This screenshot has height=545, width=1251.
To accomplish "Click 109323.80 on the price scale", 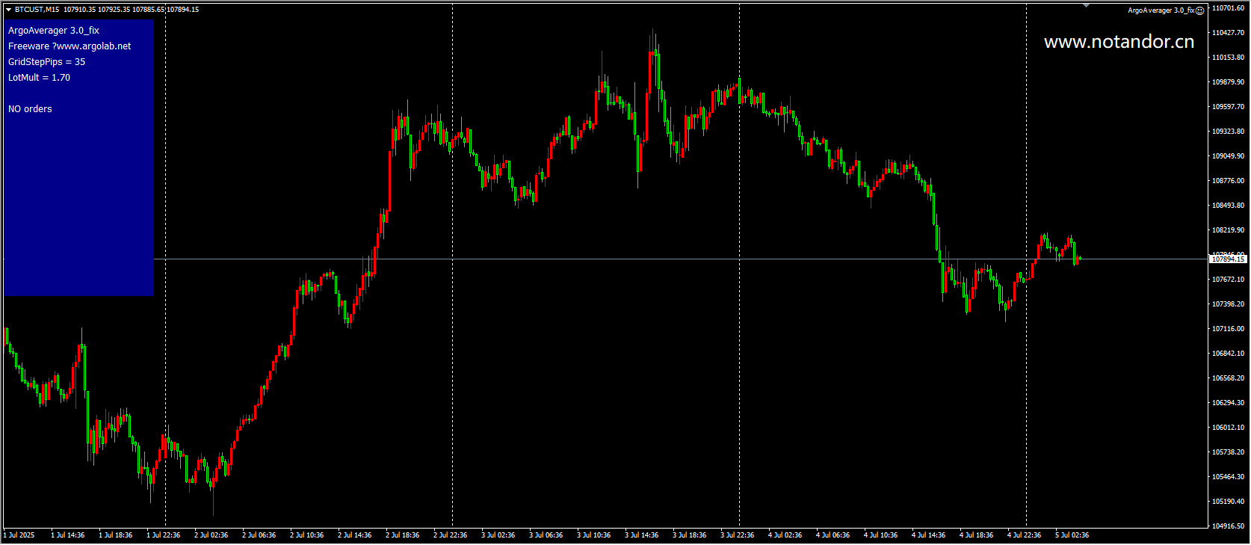I will pyautogui.click(x=1229, y=132).
